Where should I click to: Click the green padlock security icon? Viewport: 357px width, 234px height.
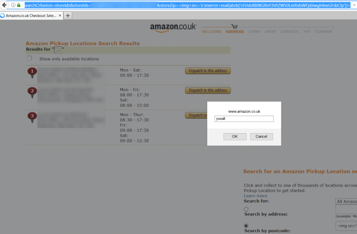(19, 5)
